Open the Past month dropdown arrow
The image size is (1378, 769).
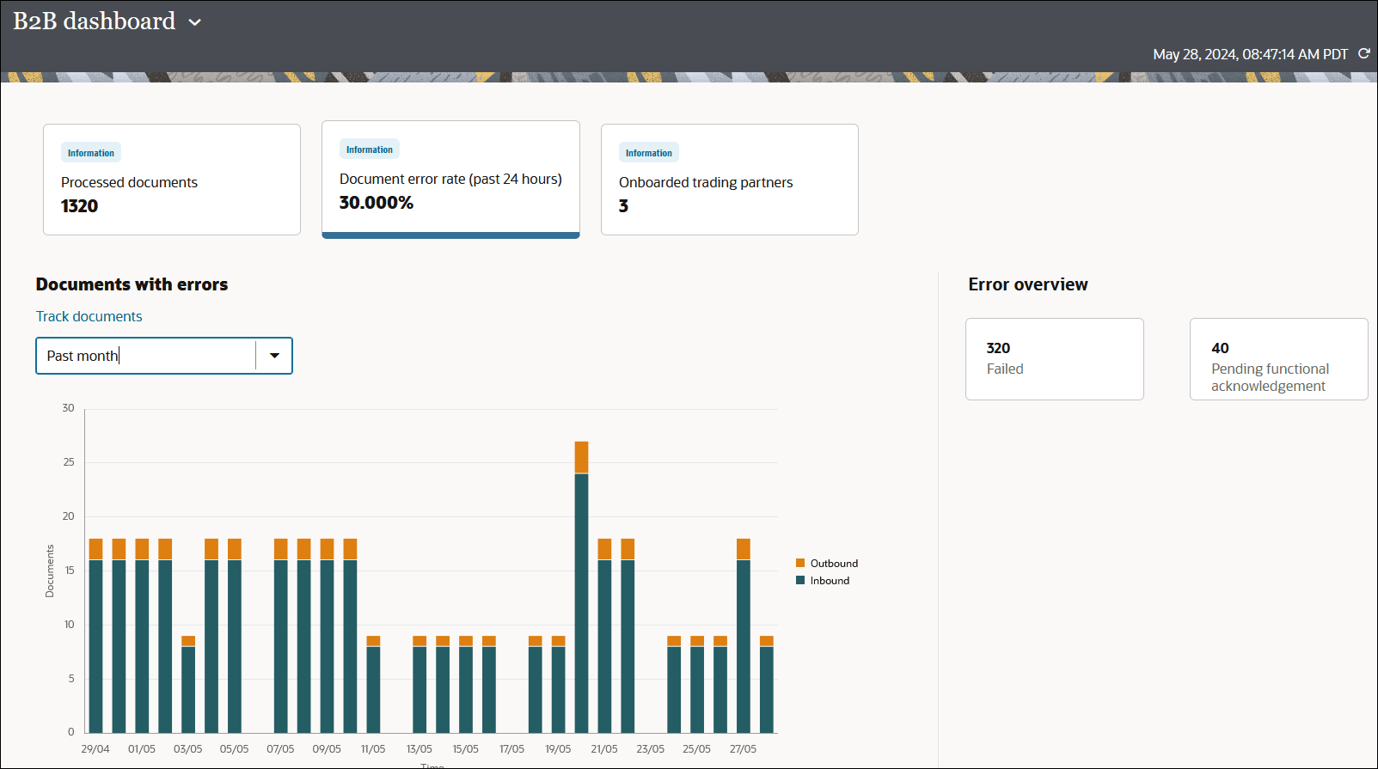pyautogui.click(x=274, y=356)
